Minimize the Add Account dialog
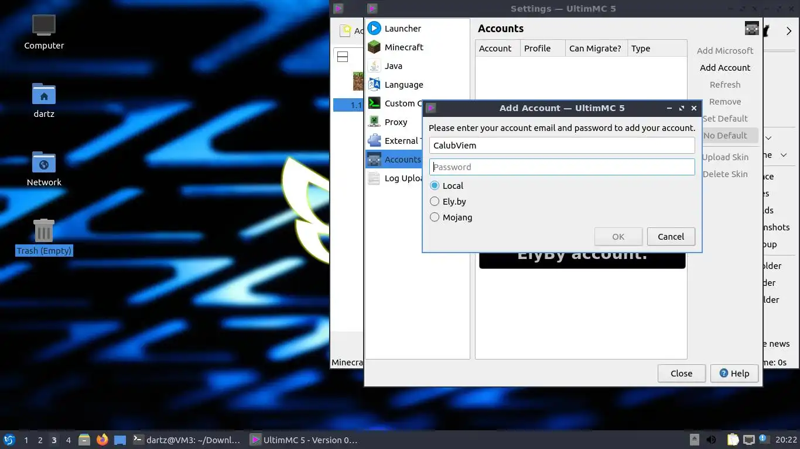The width and height of the screenshot is (800, 449). click(x=669, y=108)
